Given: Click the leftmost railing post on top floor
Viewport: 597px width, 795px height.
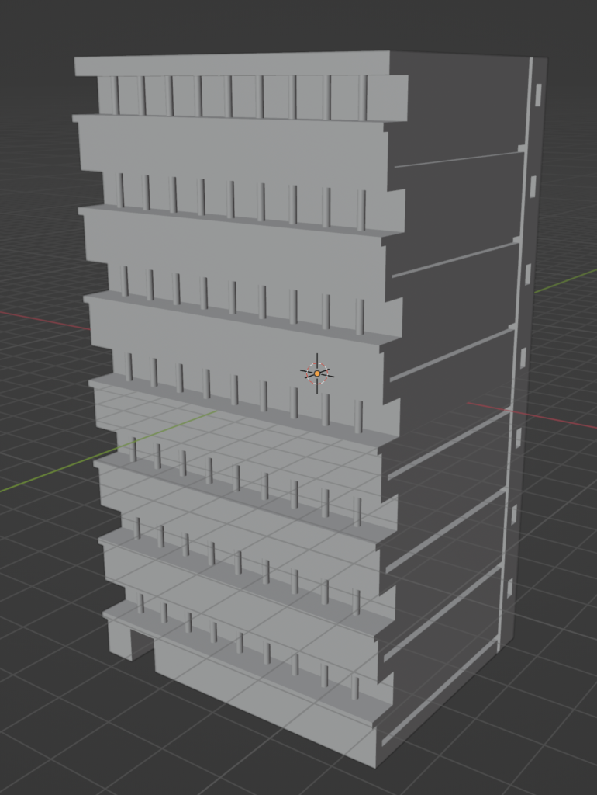Looking at the screenshot, I should 116,95.
